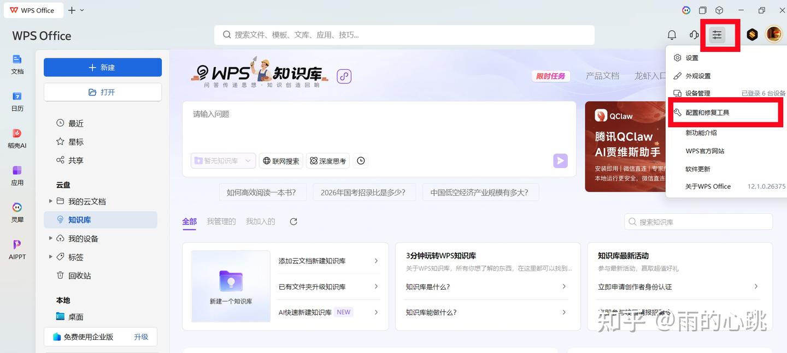Open the notifications bell icon
787x353 pixels.
click(x=672, y=35)
